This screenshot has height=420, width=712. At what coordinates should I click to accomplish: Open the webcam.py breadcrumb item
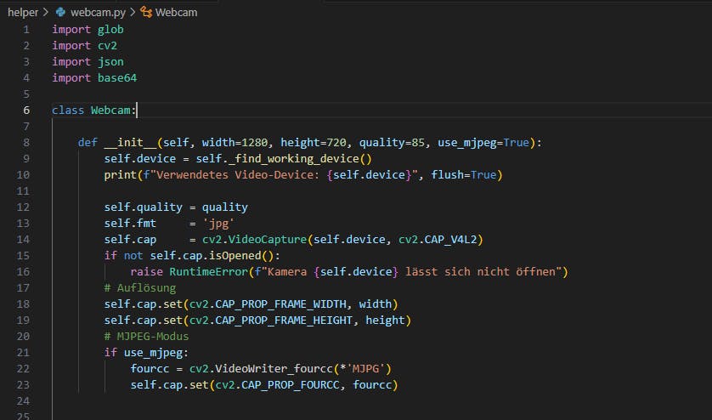click(98, 12)
